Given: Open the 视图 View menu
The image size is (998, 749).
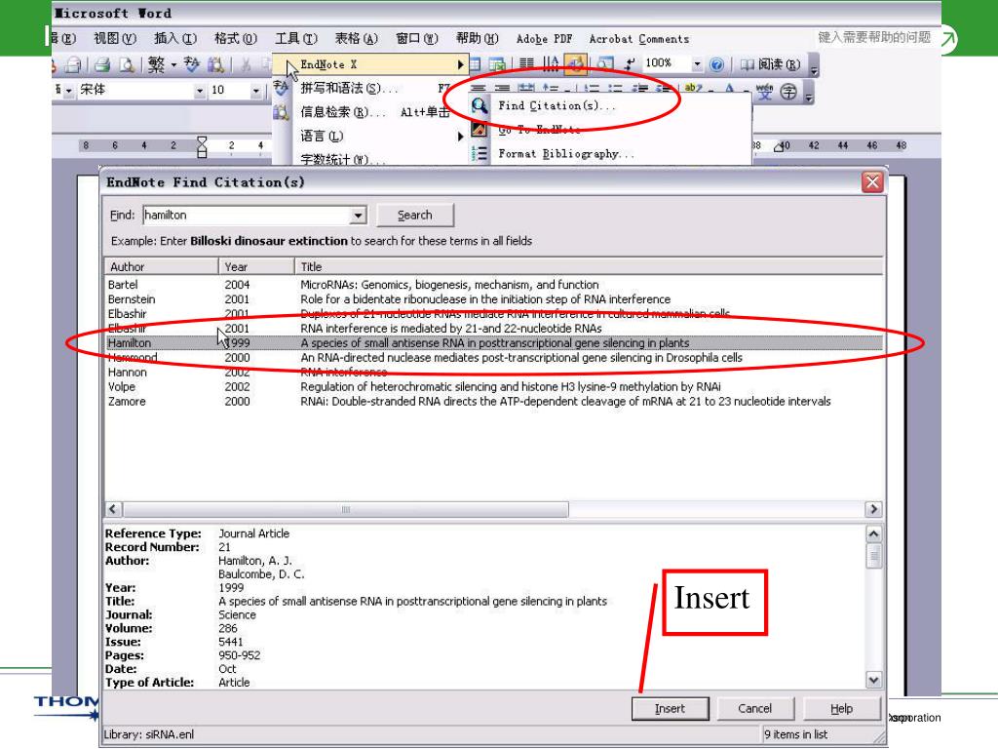Looking at the screenshot, I should click(x=115, y=38).
